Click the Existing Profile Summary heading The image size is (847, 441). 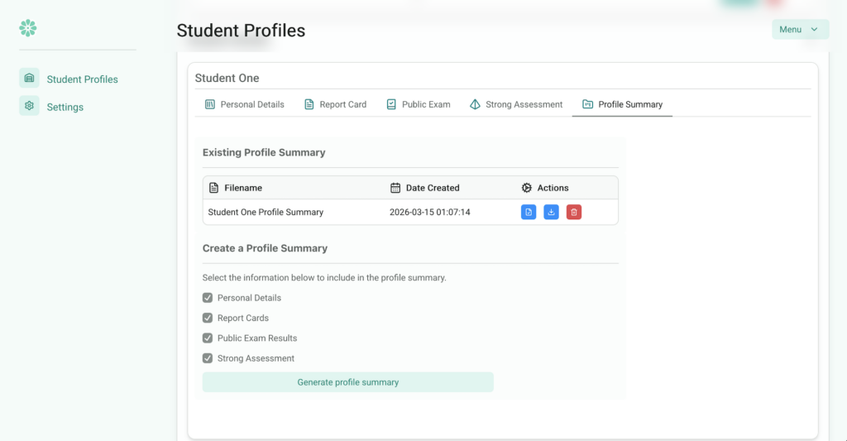click(x=264, y=152)
